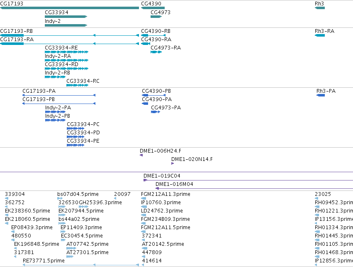Image resolution: width=353 pixels, height=267 pixels.
Task: Select transcript Indy-2-RB label
Action: tap(57, 73)
